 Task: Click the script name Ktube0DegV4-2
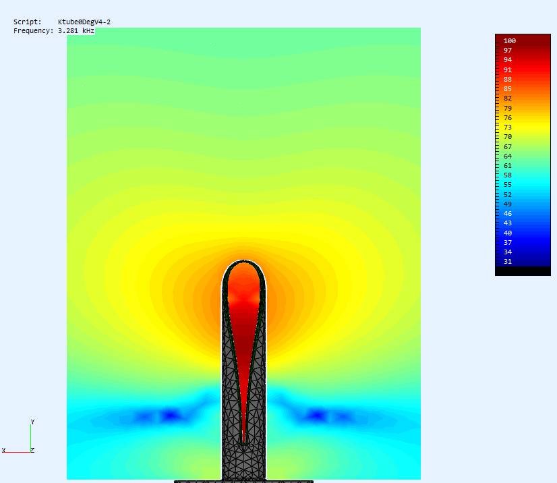pyautogui.click(x=84, y=22)
